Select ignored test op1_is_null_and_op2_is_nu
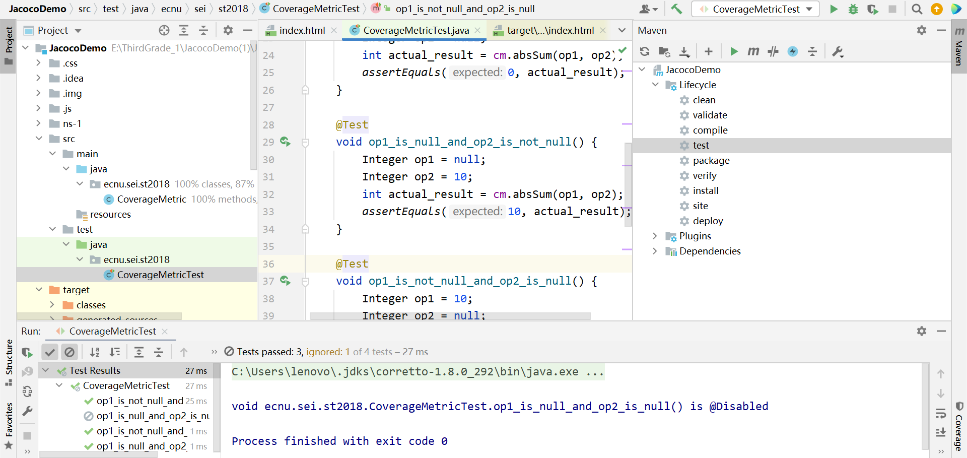 [153, 416]
